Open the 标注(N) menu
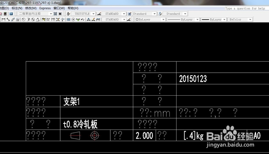Screen dimensions: 269x154 click(17, 8)
